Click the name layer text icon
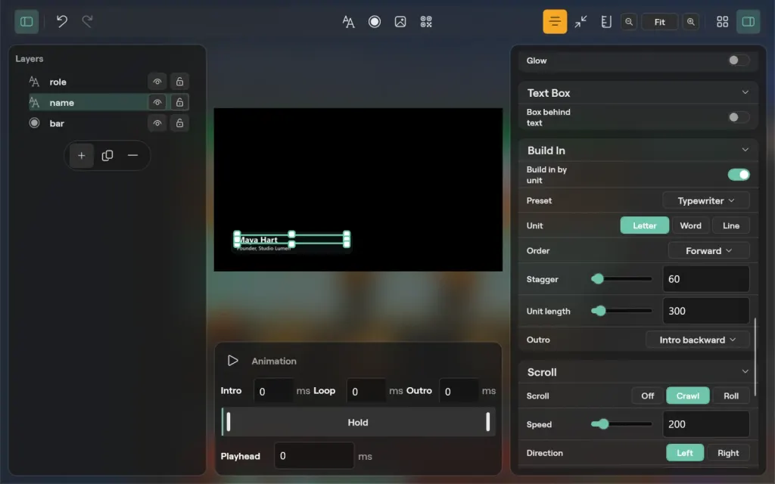This screenshot has height=484, width=775. coord(34,102)
